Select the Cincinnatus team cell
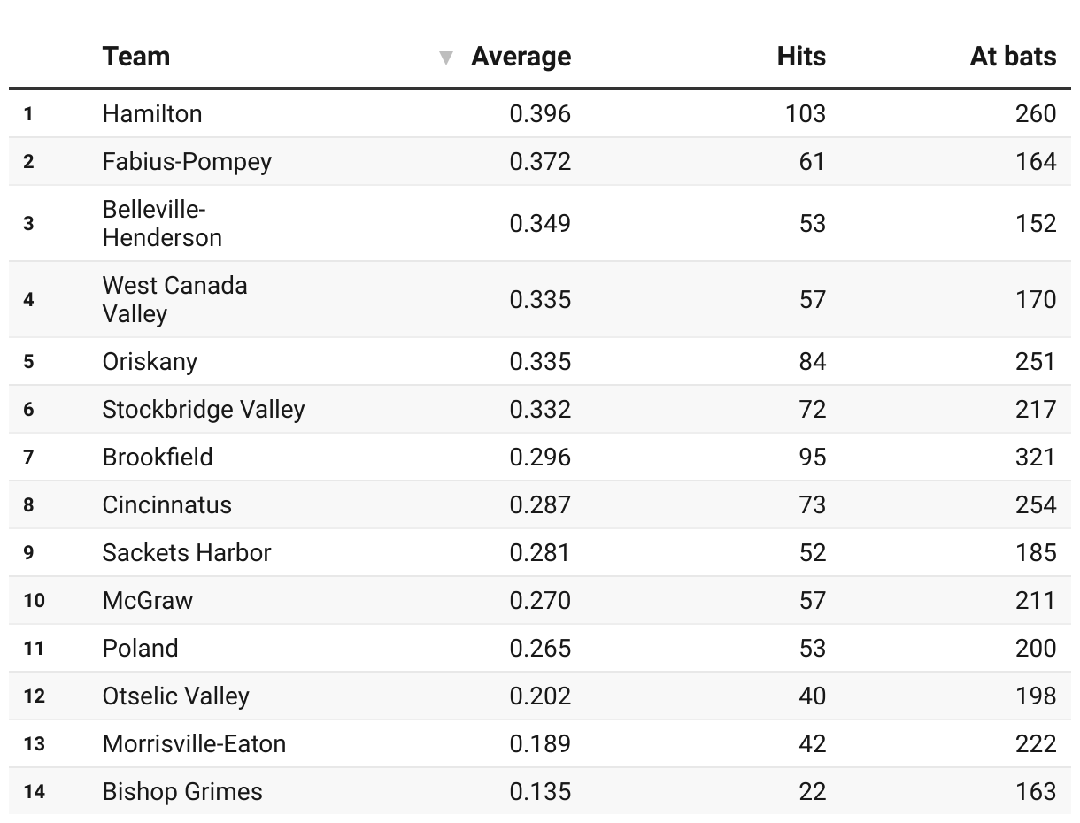 click(166, 504)
